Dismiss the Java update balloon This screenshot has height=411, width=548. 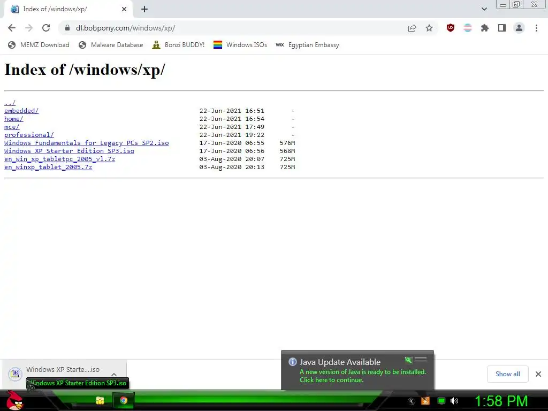click(421, 359)
